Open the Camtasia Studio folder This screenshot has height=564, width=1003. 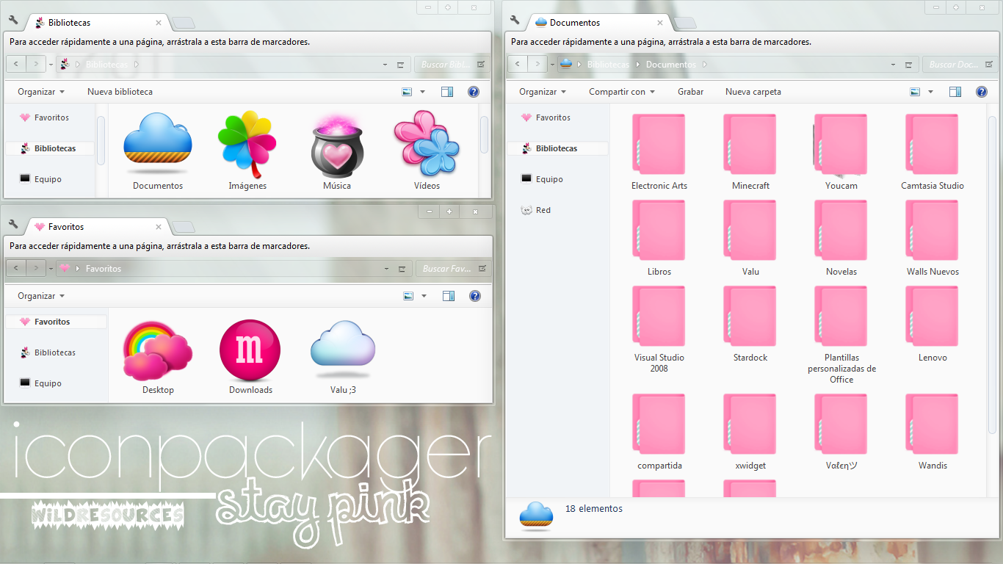(x=932, y=144)
